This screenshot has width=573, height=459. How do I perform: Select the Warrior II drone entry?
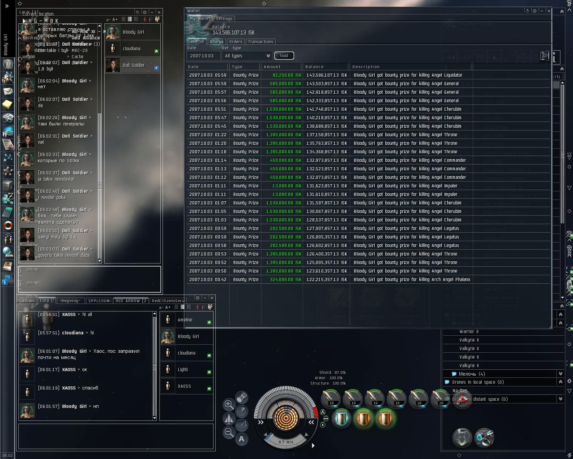point(469,331)
